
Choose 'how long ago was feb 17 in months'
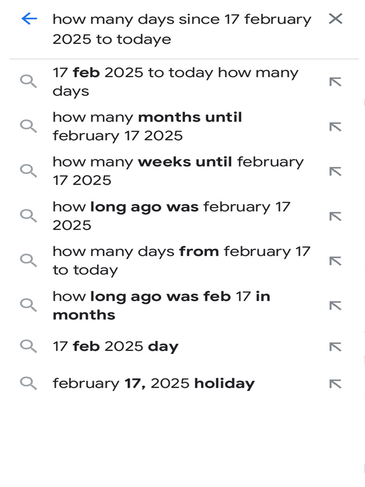tap(162, 305)
